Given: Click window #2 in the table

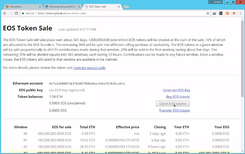Looking at the screenshot, I should [25, 147].
